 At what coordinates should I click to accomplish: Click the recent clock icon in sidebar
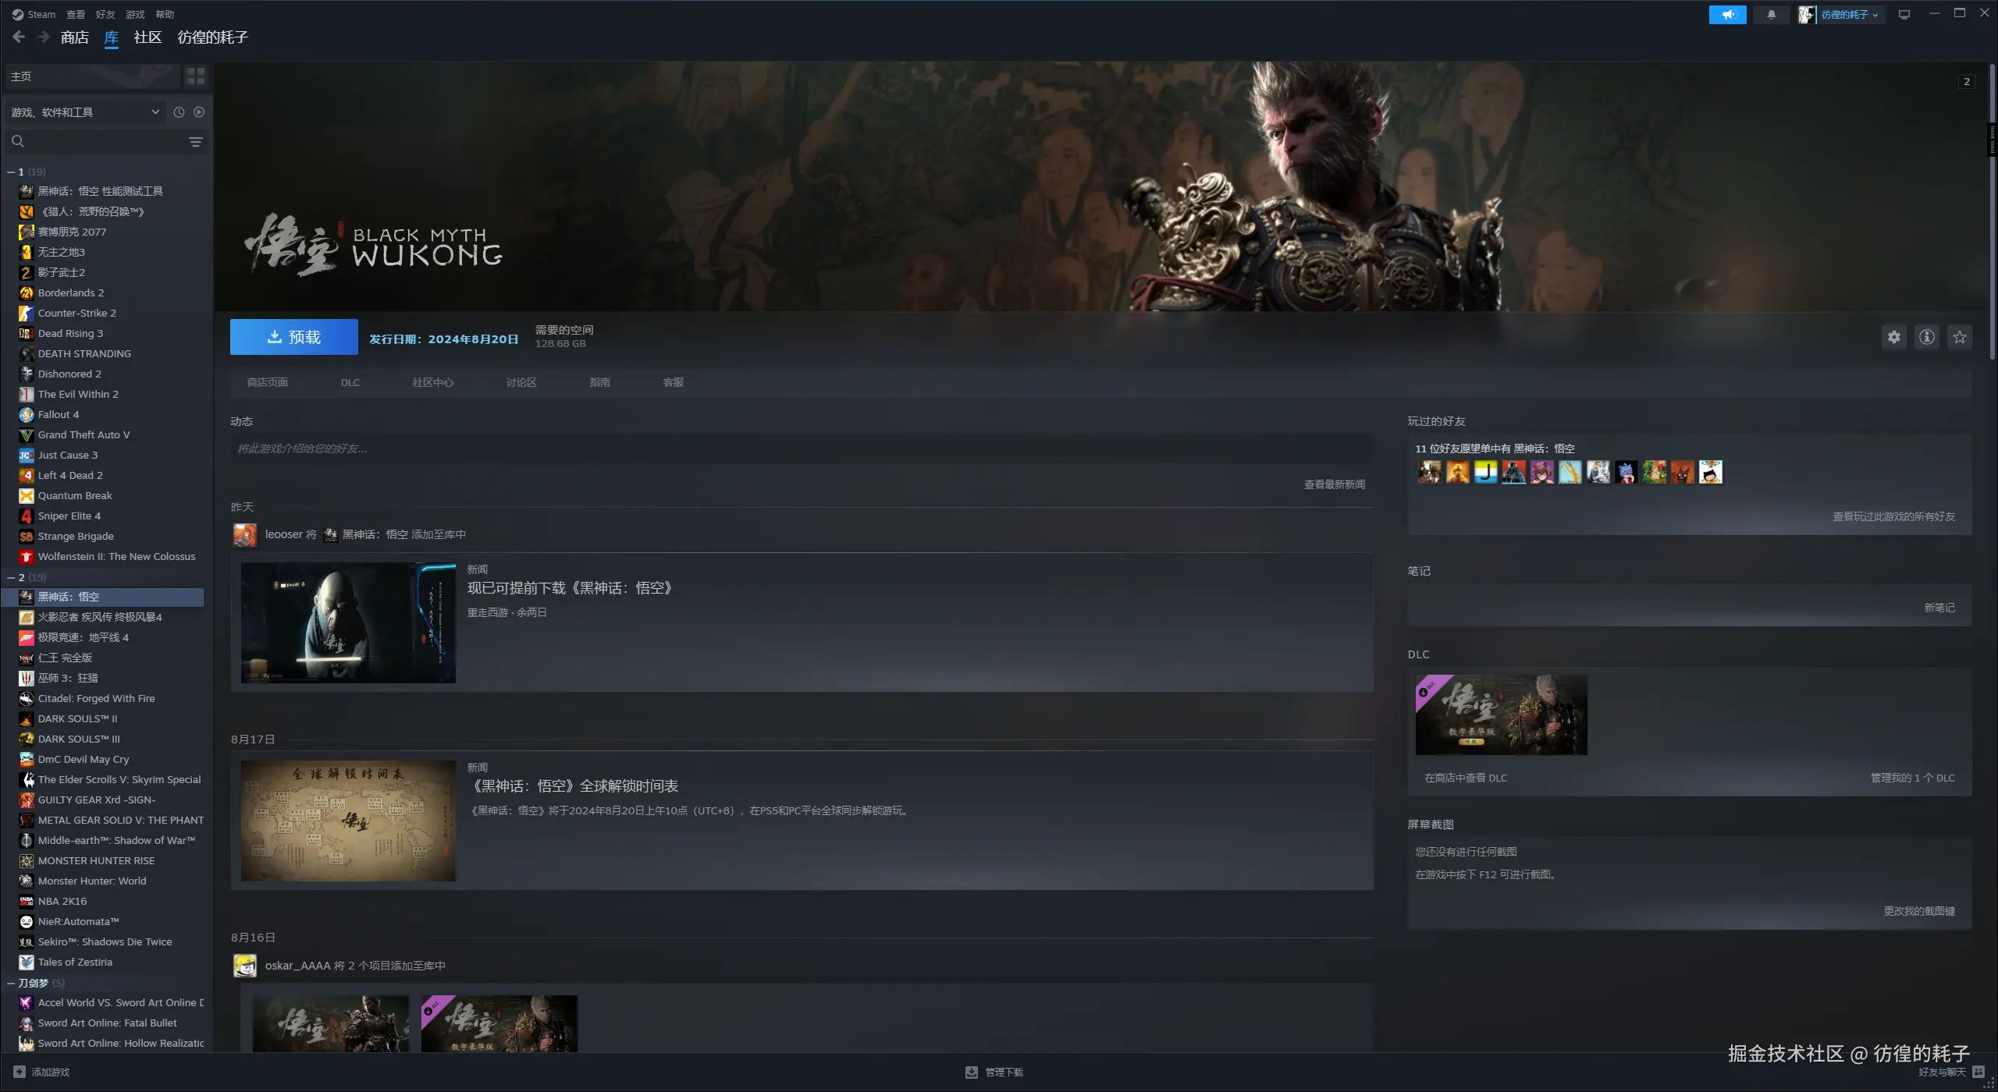tap(179, 112)
